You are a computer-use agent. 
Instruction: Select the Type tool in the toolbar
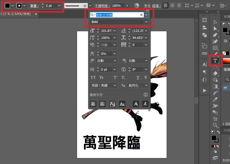point(215,60)
